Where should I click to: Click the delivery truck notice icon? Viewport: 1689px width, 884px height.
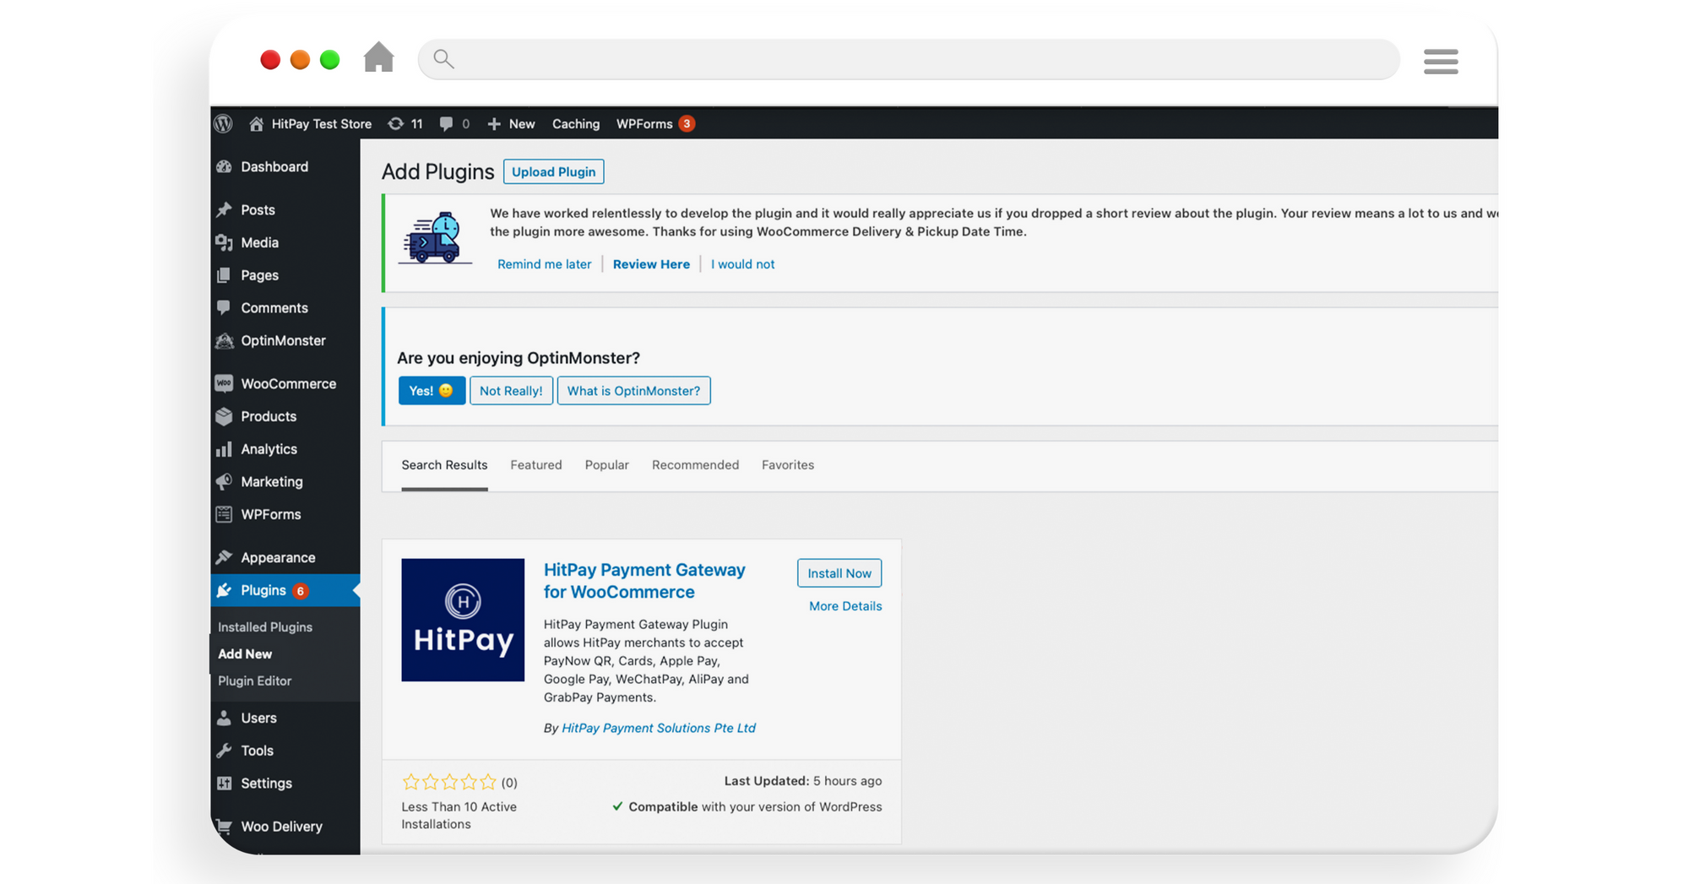[435, 238]
